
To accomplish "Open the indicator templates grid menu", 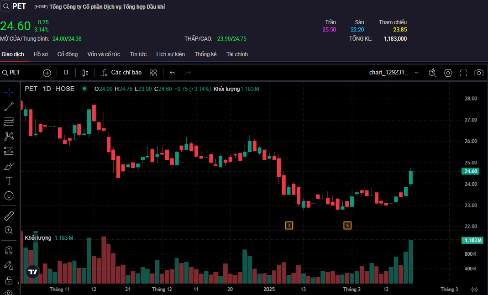I will pyautogui.click(x=153, y=73).
